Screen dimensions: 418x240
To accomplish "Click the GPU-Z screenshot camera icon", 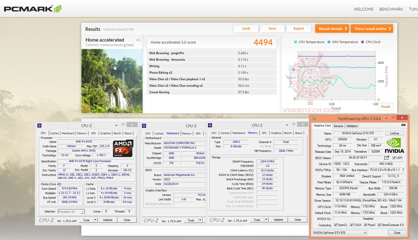I will click(403, 125).
